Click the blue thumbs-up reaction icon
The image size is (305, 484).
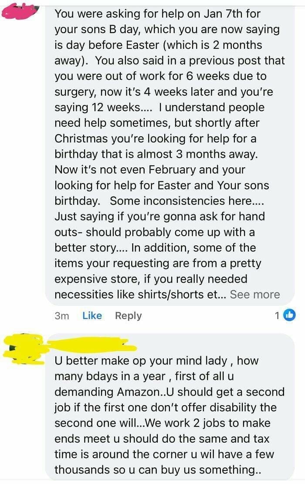pos(290,315)
